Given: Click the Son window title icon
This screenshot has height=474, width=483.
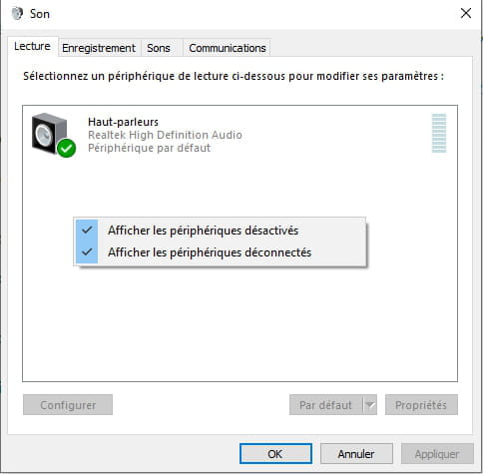Looking at the screenshot, I should (17, 14).
